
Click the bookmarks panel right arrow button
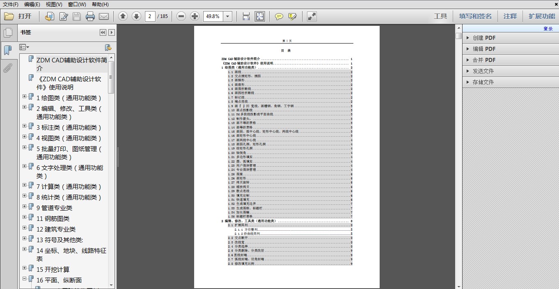111,32
